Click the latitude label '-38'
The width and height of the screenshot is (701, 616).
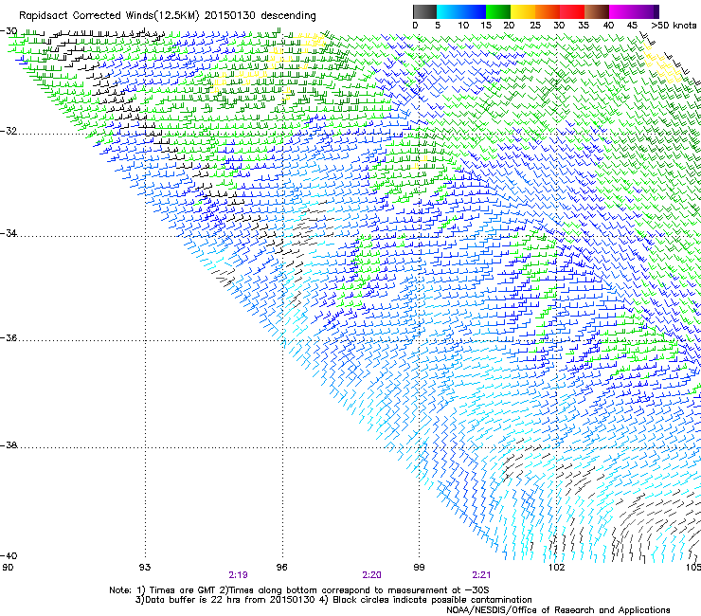tap(9, 445)
